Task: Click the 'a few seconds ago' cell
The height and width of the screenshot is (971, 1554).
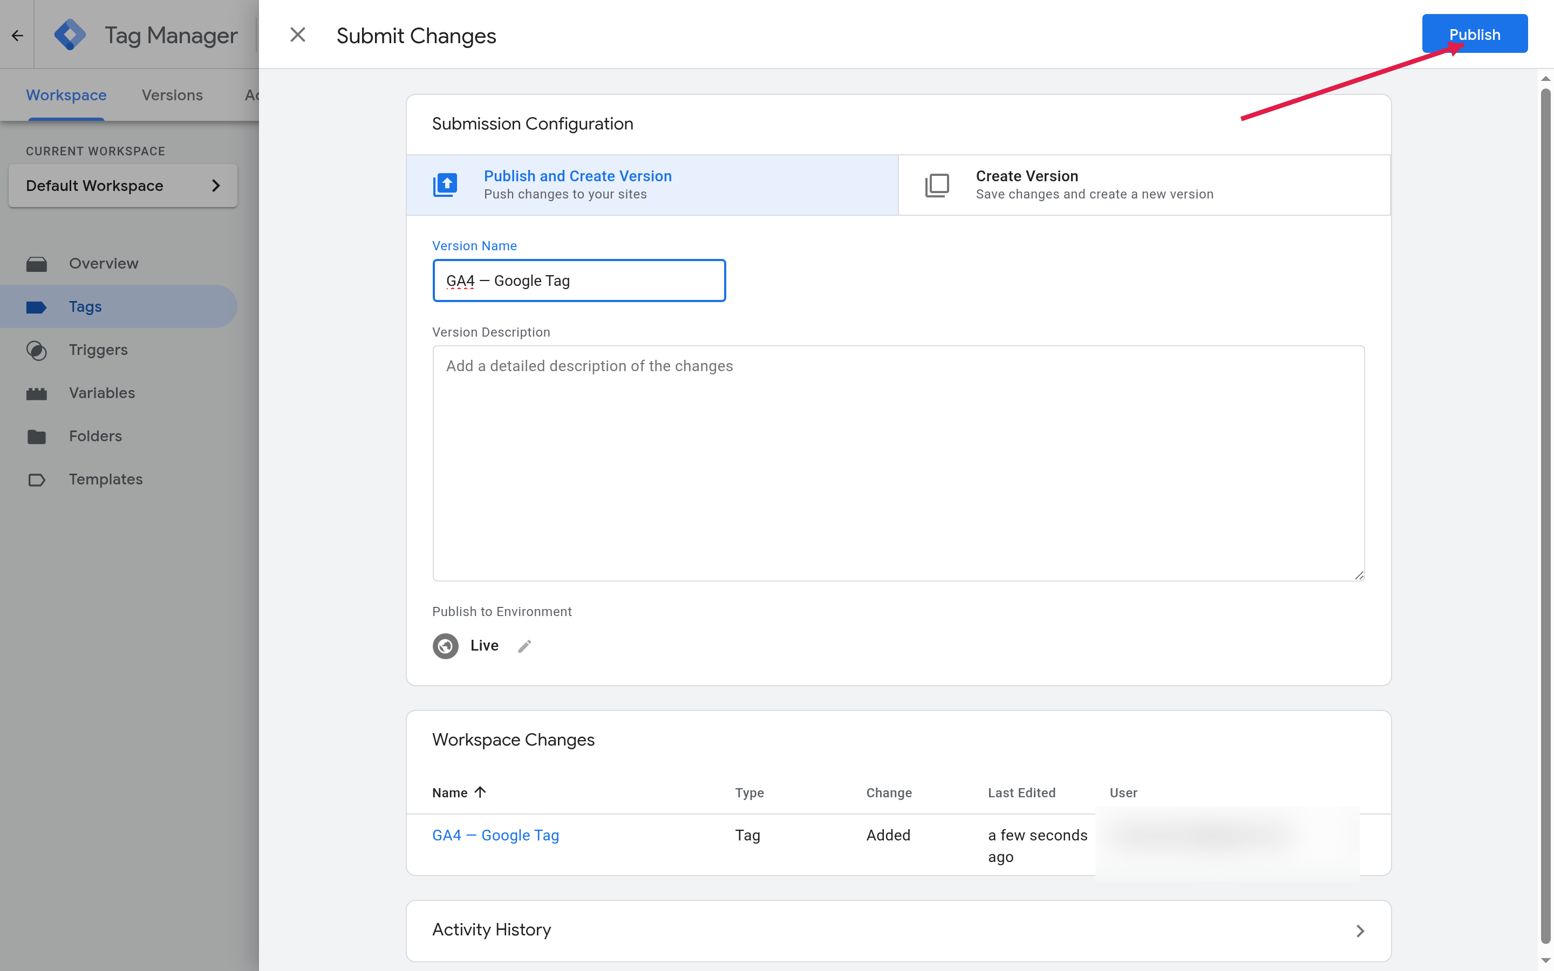Action: [1038, 846]
